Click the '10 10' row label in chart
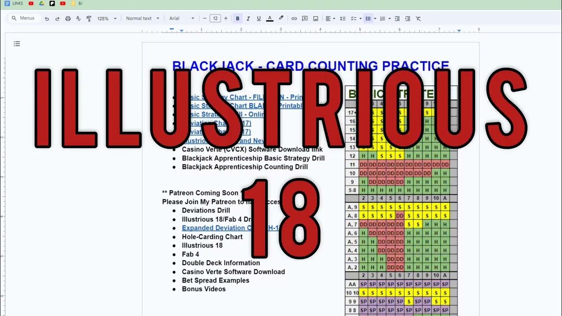Viewport: 562px width, 316px height. (352, 293)
